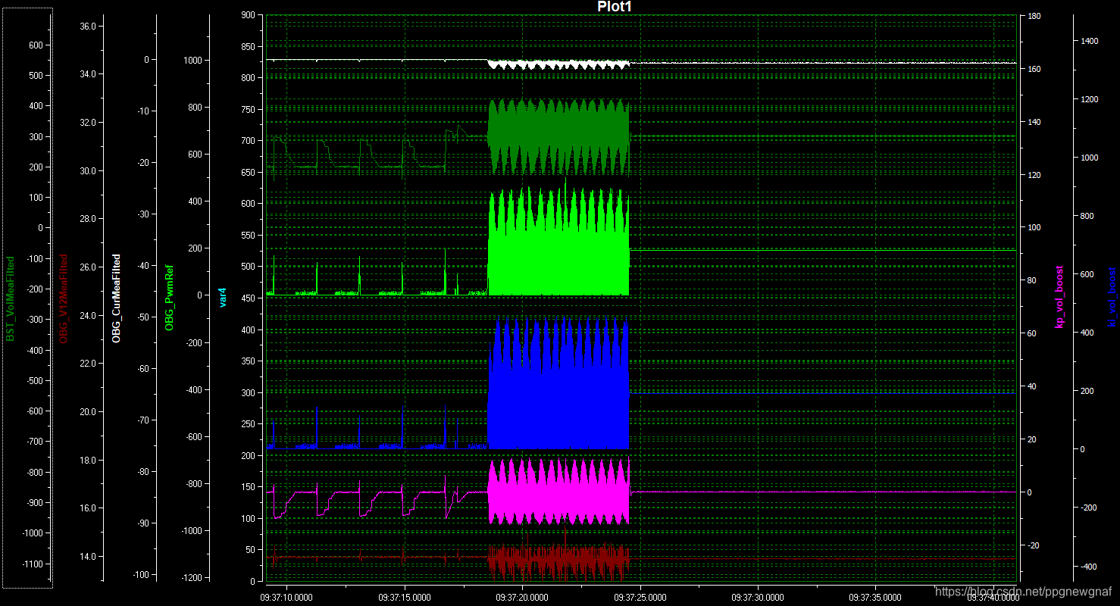
Task: Click the 900 tick on var4 axis
Action: coord(246,15)
